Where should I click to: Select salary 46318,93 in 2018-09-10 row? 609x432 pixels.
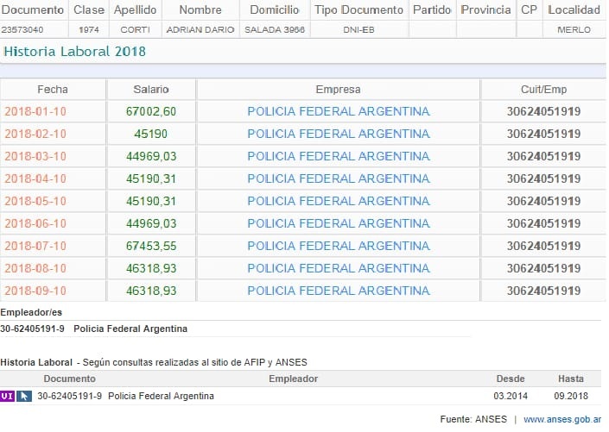tap(151, 291)
